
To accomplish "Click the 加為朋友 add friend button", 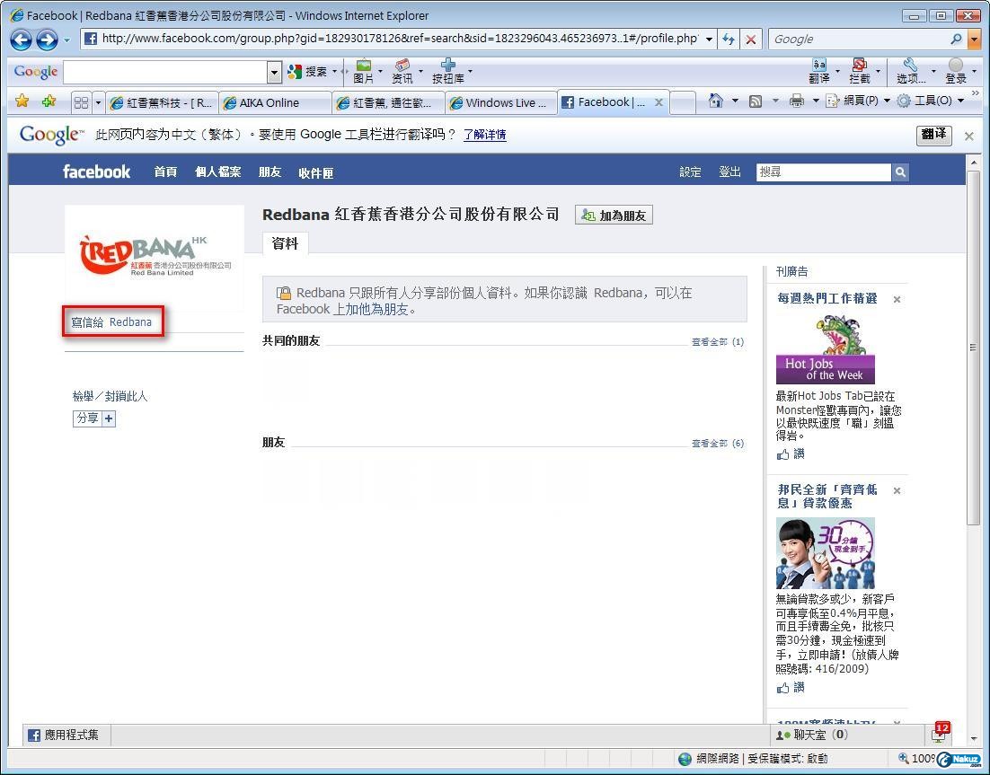I will point(614,216).
